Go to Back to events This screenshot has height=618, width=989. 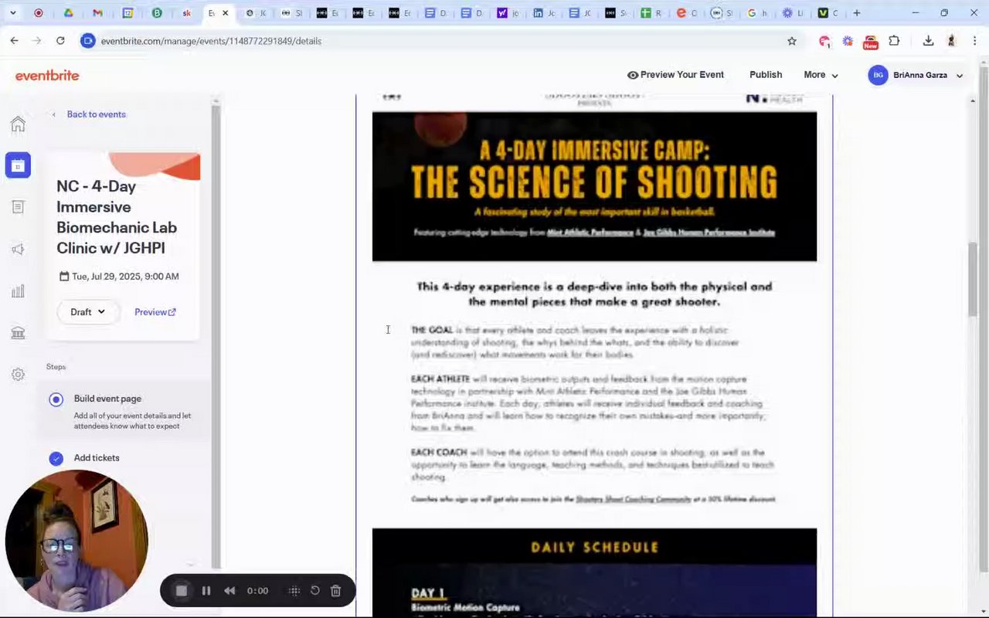96,114
